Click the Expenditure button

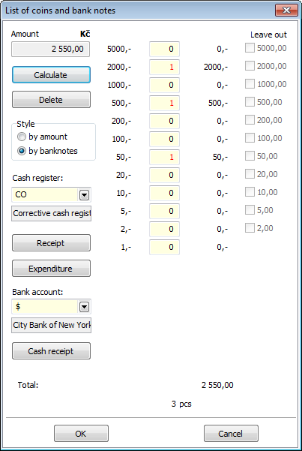[51, 269]
